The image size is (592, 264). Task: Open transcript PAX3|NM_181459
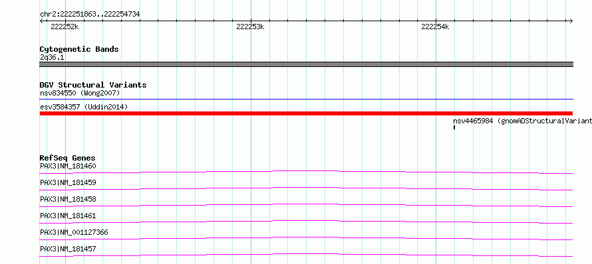(x=68, y=182)
